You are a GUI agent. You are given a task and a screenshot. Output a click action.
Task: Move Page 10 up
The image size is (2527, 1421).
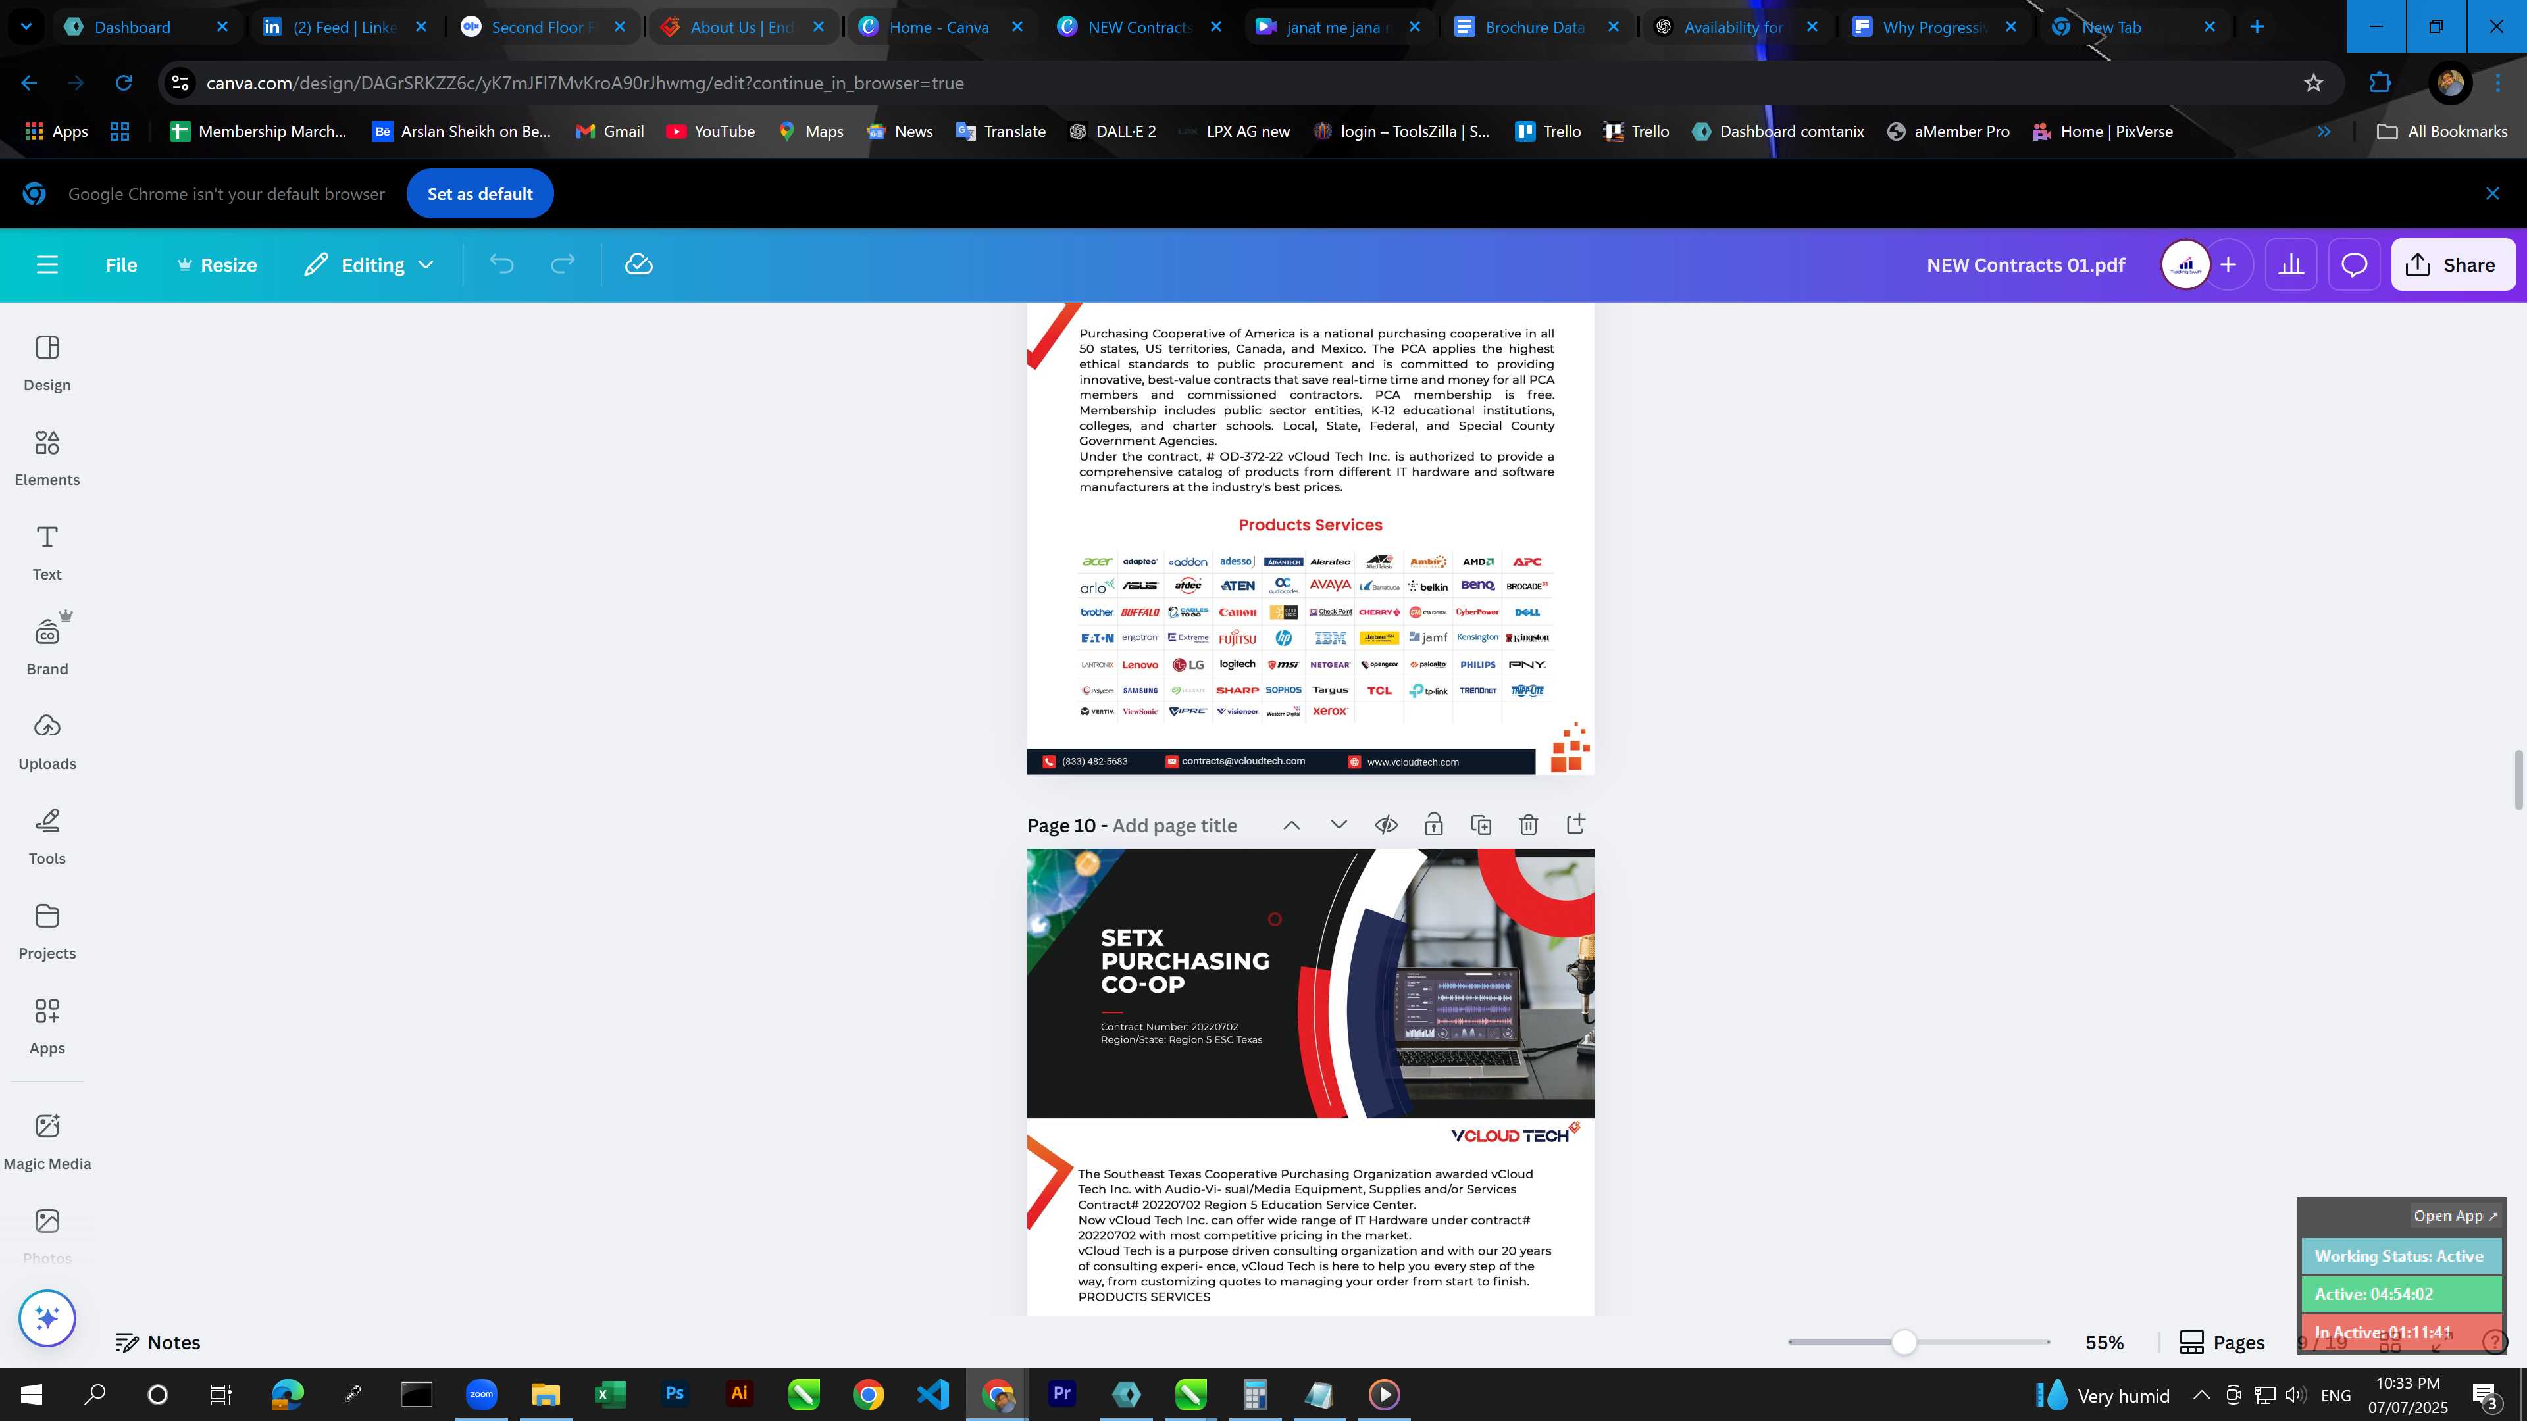[x=1292, y=826]
